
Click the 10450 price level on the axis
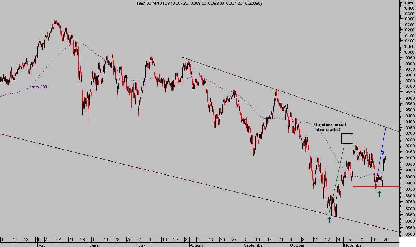[409, 3]
